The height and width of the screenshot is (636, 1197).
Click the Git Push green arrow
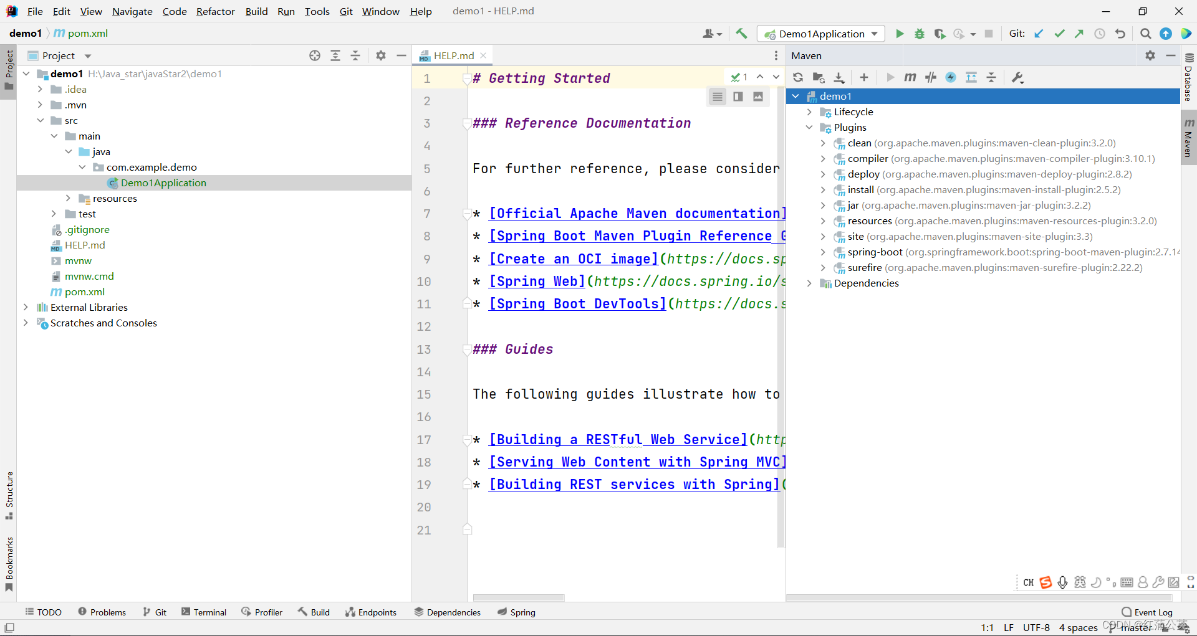pyautogui.click(x=1079, y=34)
